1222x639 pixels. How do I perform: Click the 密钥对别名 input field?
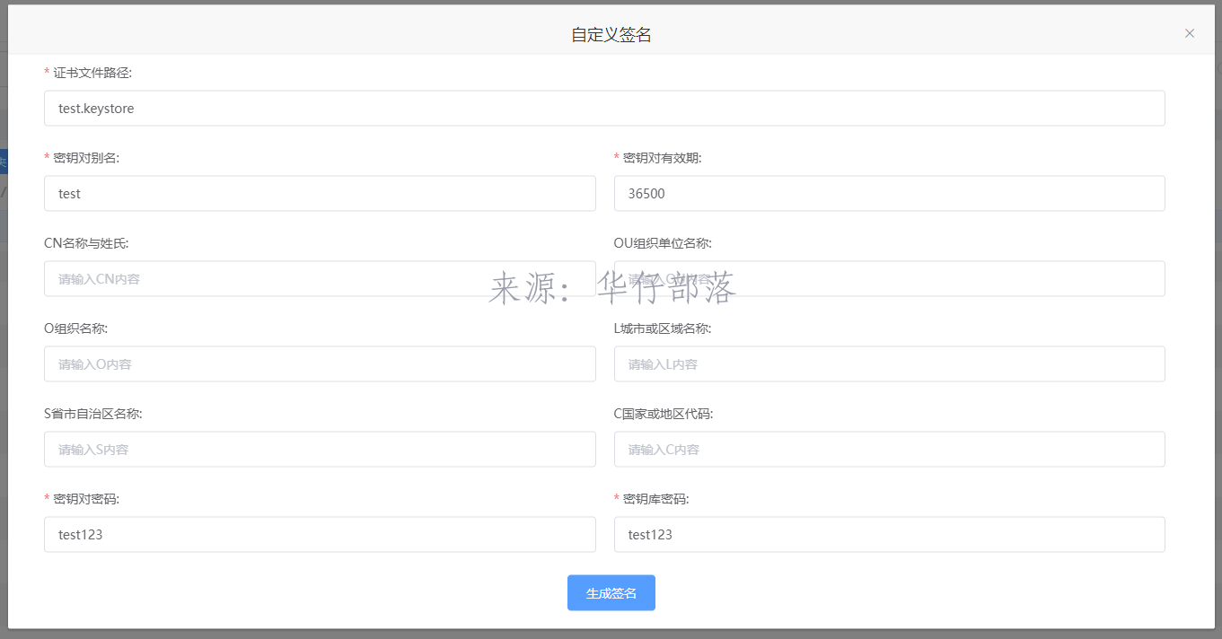[320, 194]
